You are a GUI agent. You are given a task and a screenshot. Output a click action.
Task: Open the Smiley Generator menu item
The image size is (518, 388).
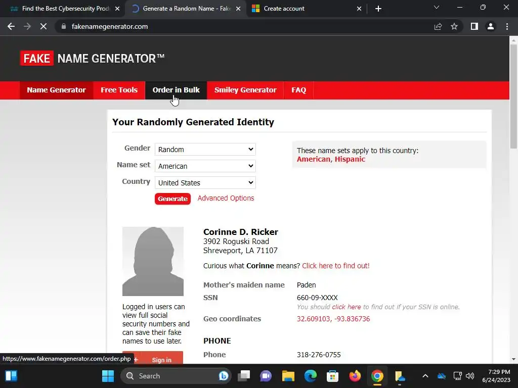coord(245,90)
